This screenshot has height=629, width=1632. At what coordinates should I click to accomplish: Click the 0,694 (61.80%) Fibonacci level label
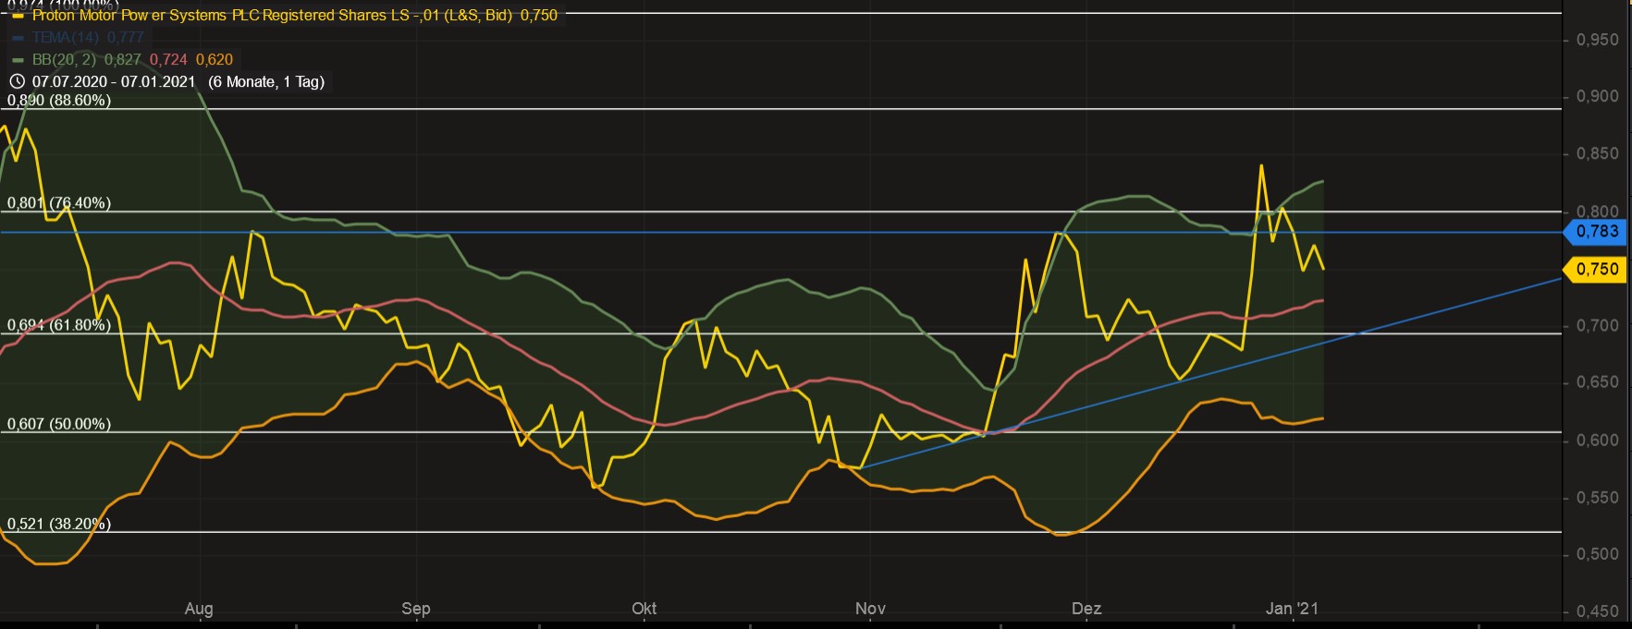(59, 325)
